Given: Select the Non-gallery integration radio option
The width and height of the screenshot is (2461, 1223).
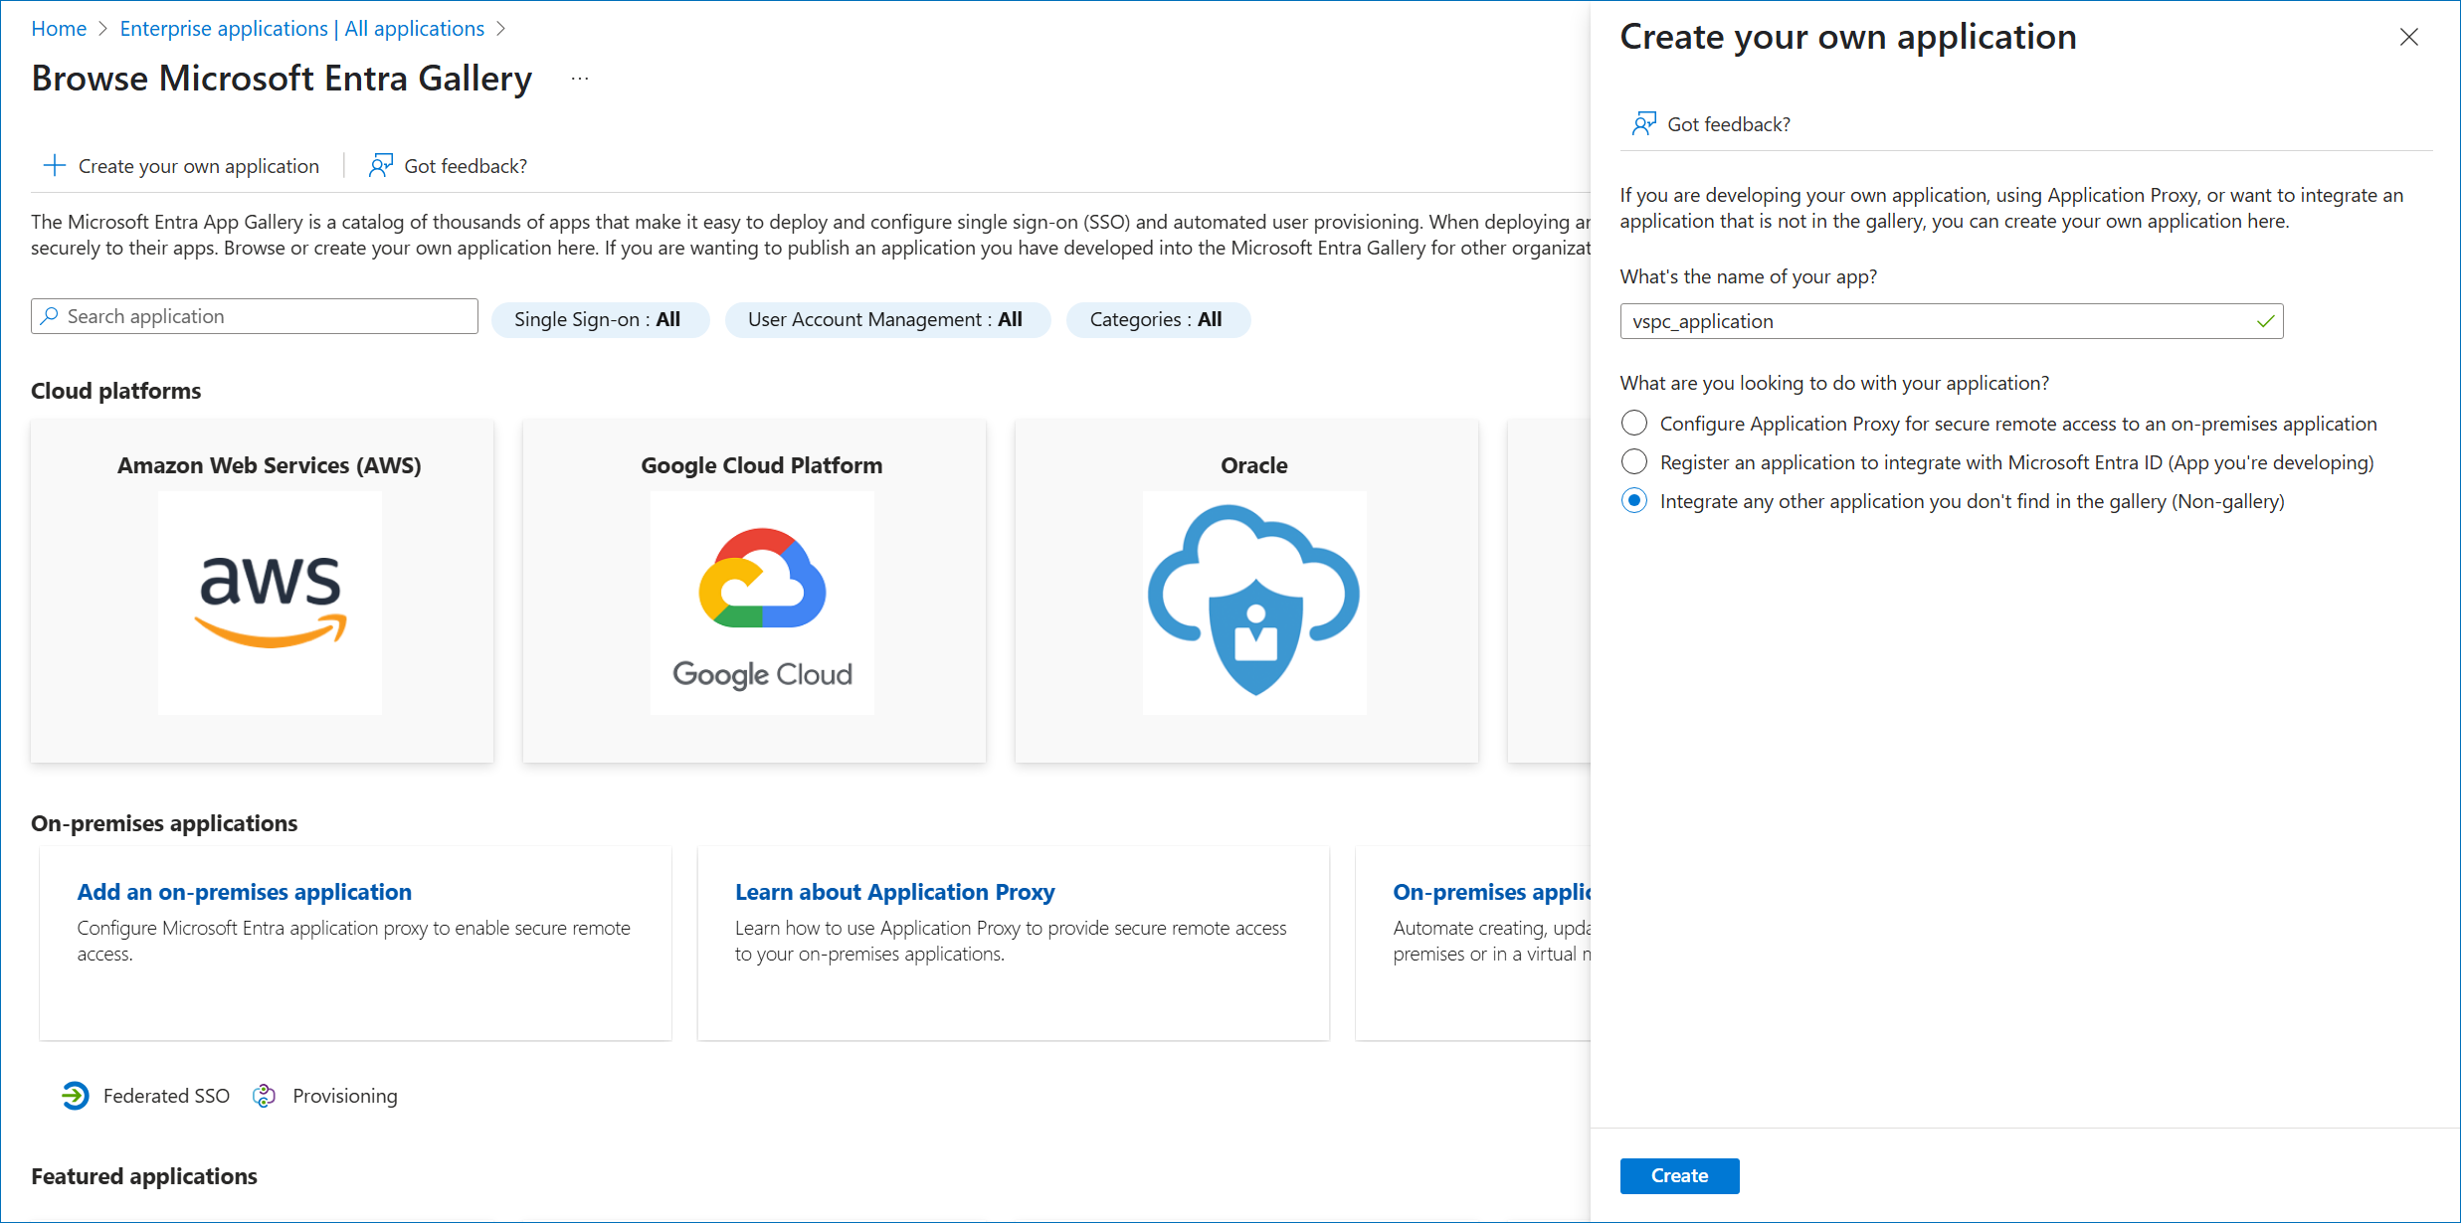Looking at the screenshot, I should click(x=1633, y=500).
